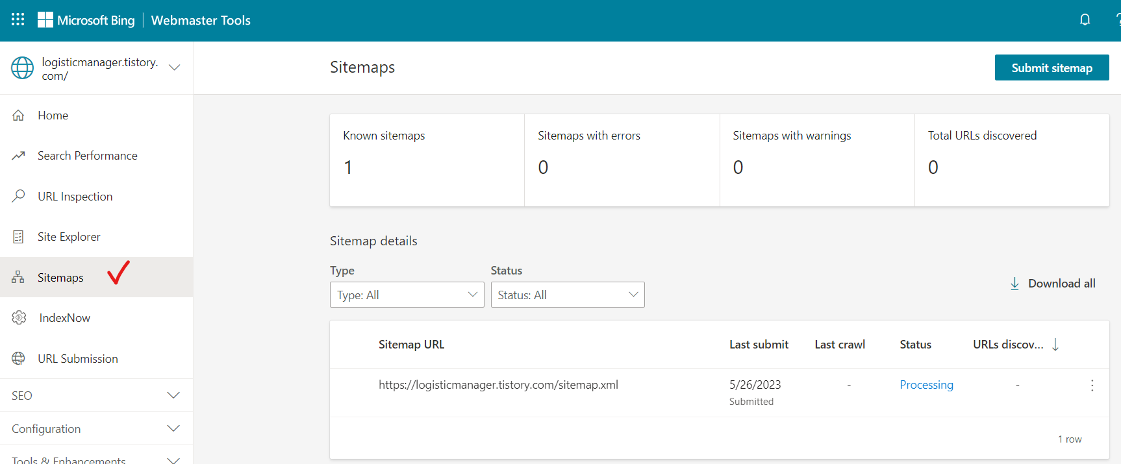Open the sitemap row more options menu
This screenshot has height=464, width=1121.
click(1092, 385)
